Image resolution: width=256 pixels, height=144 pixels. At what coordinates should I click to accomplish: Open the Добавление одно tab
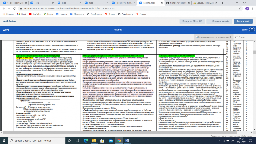tap(205, 3)
